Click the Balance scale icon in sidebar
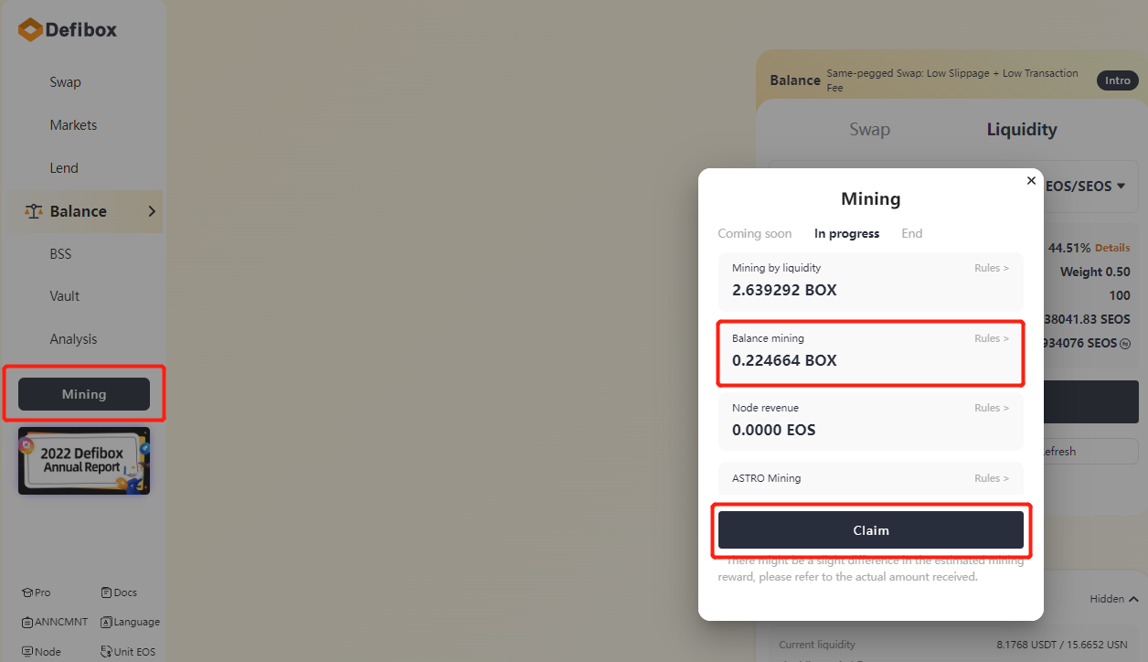The width and height of the screenshot is (1148, 662). 34,211
